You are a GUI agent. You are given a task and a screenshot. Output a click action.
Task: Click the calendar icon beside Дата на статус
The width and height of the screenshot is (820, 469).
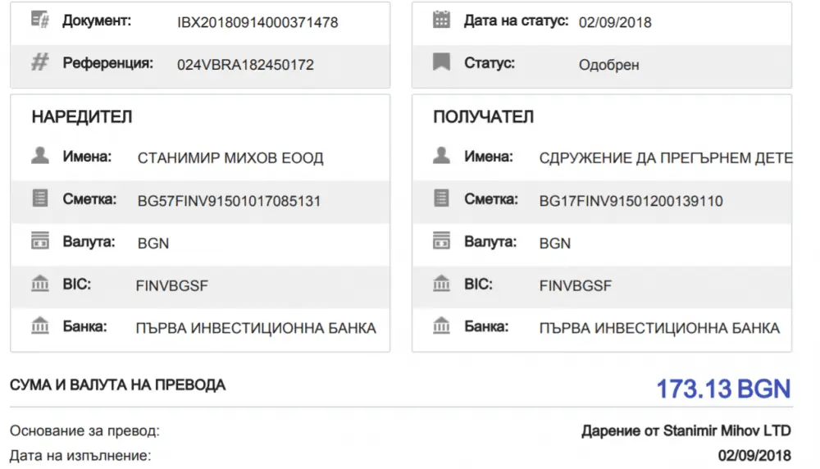[442, 20]
